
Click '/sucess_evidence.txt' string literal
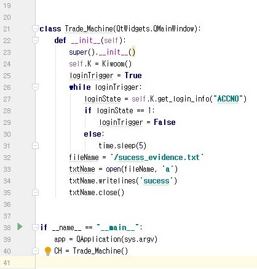click(x=157, y=158)
